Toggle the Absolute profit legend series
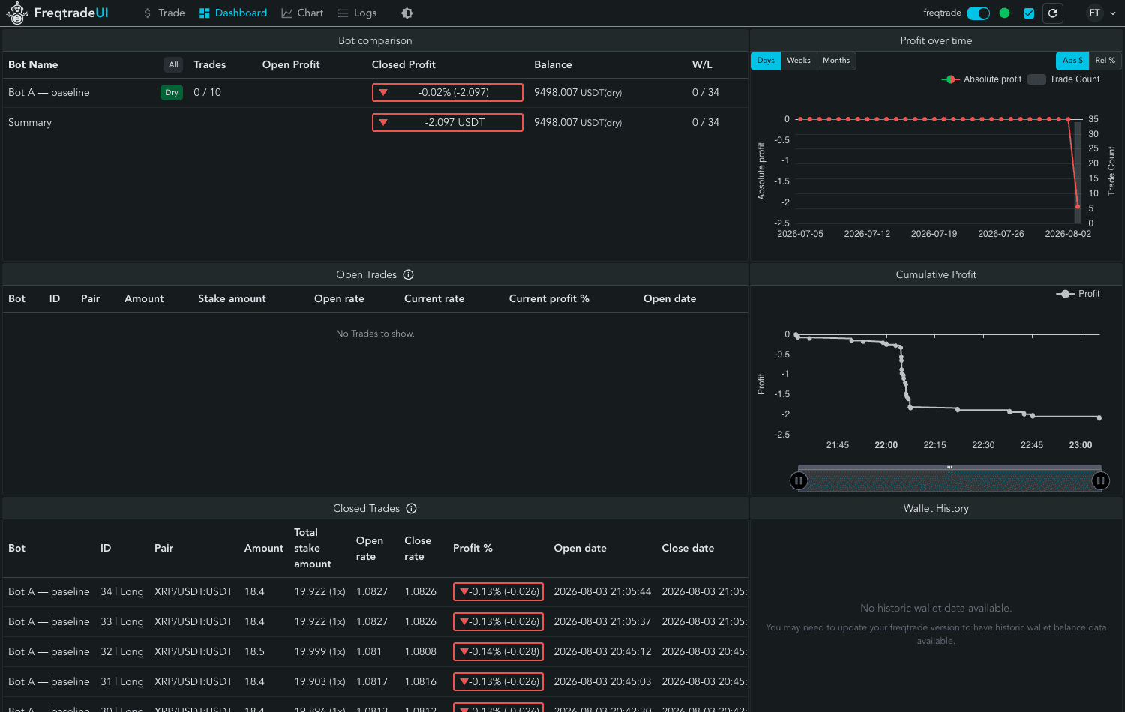 point(982,79)
